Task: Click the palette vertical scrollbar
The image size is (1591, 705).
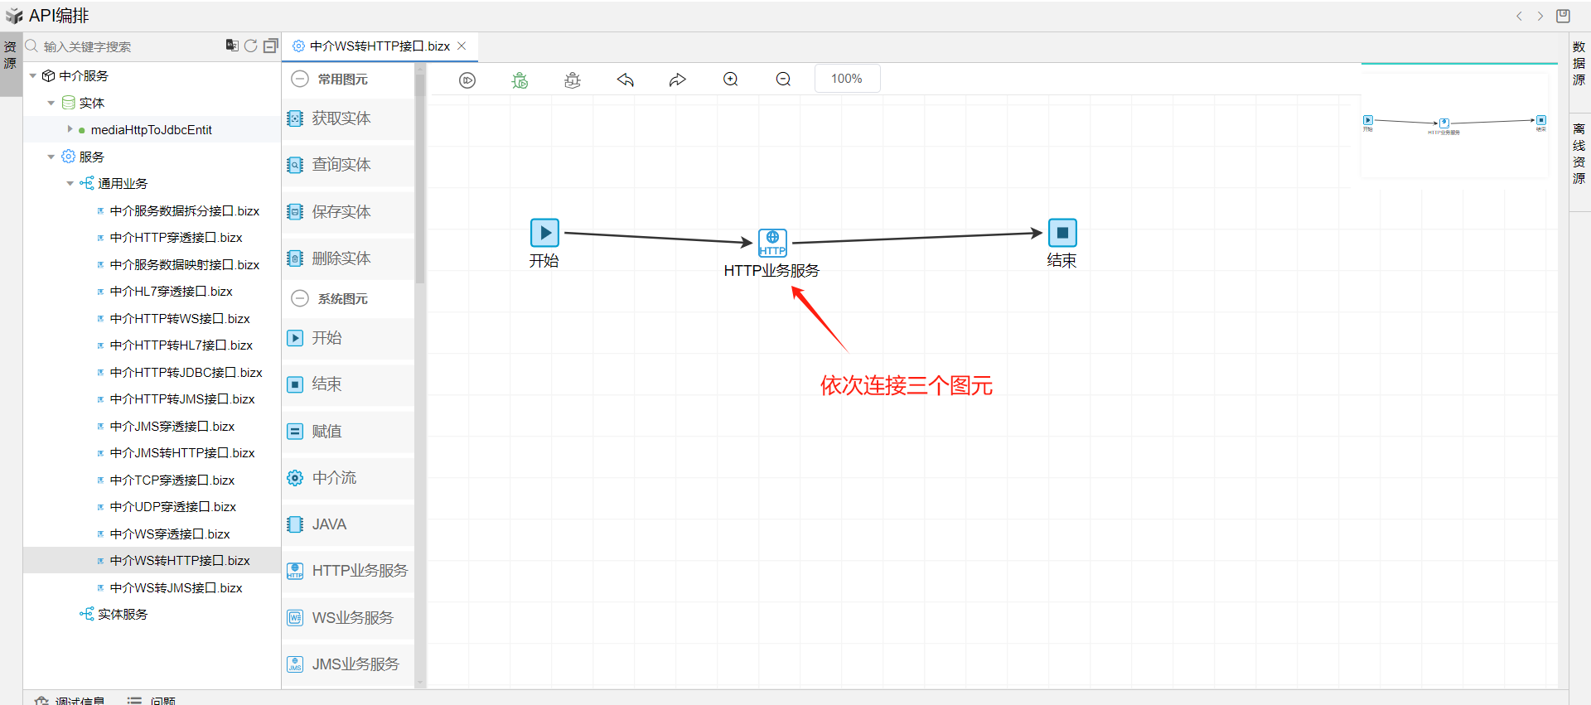Action: [x=420, y=178]
